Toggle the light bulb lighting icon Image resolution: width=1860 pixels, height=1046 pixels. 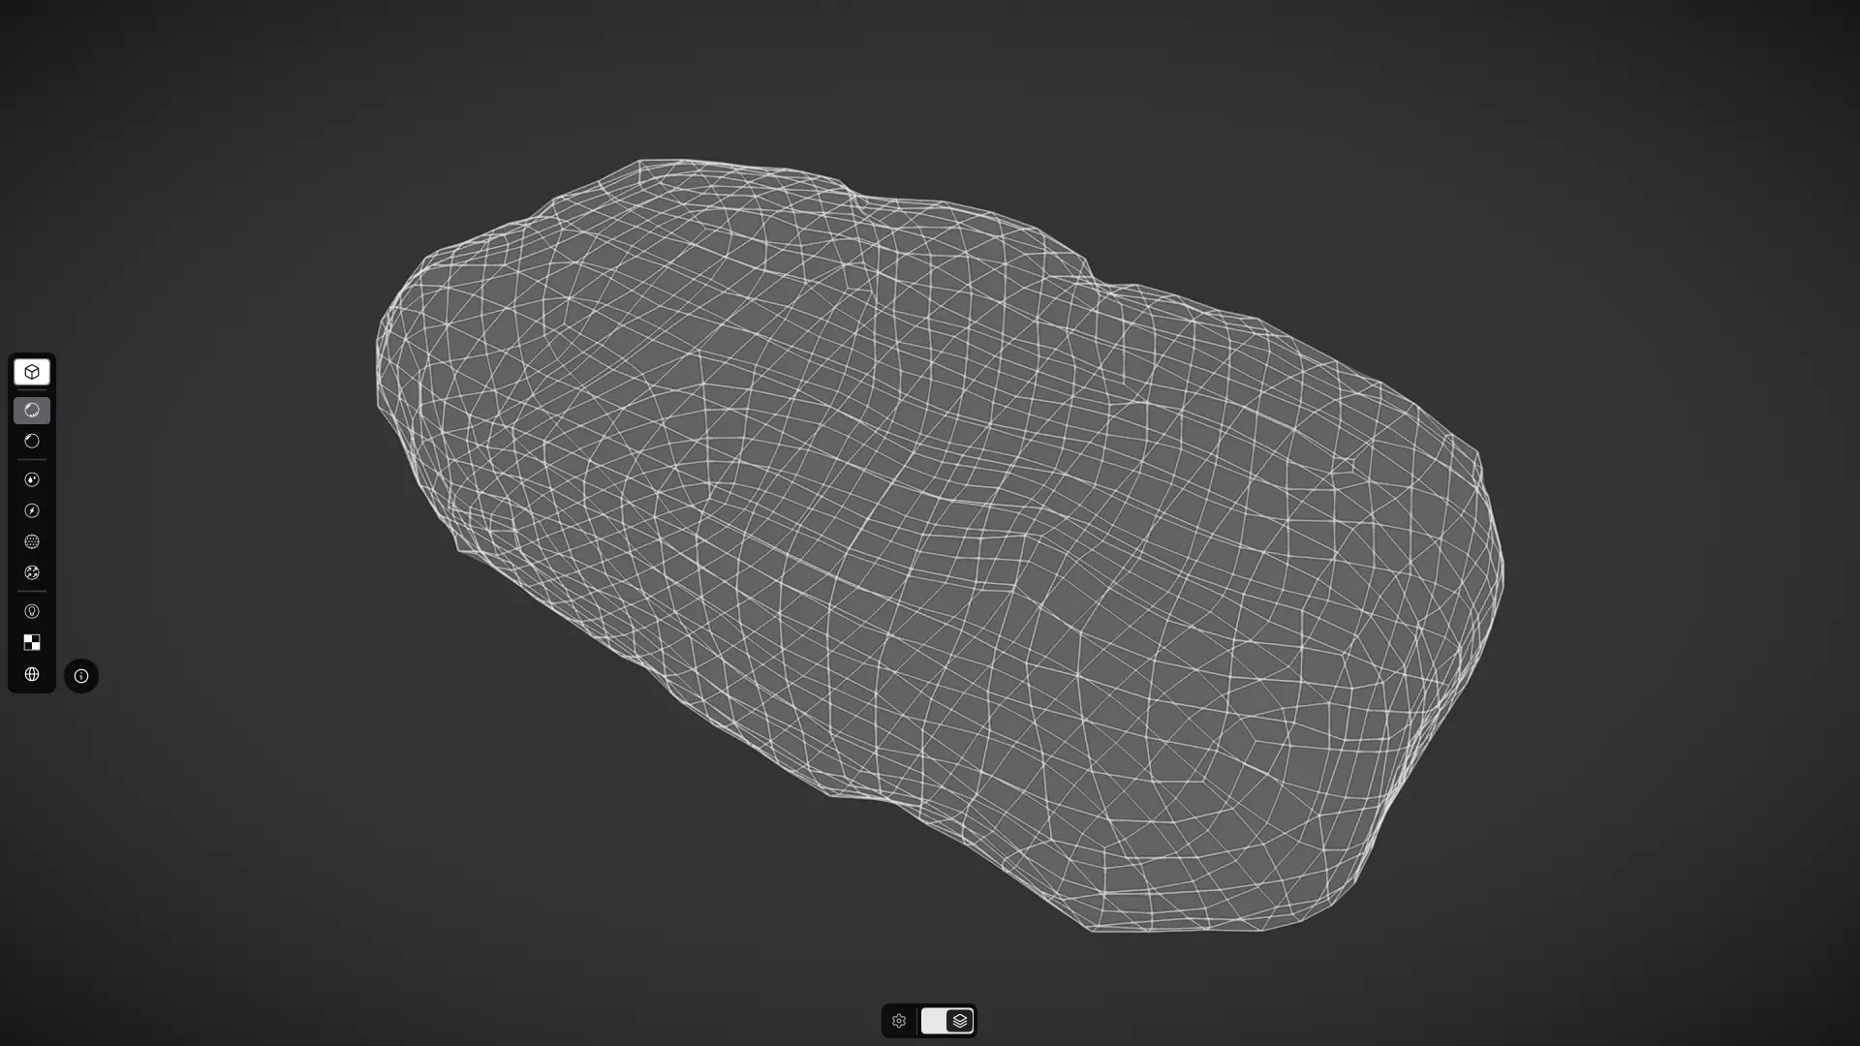click(32, 612)
